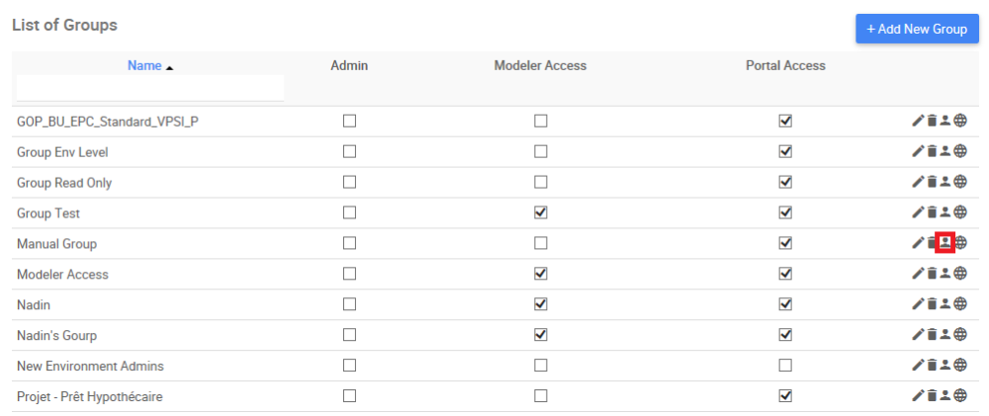Click the Add New Group button
Image resolution: width=989 pixels, height=416 pixels.
point(917,29)
